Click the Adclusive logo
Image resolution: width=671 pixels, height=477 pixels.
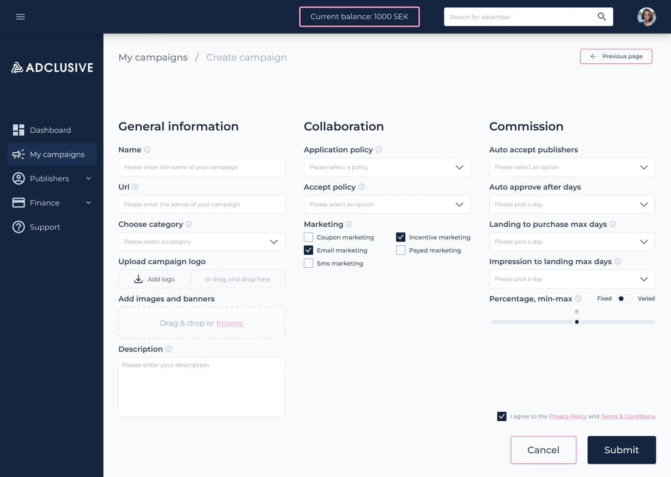point(52,68)
